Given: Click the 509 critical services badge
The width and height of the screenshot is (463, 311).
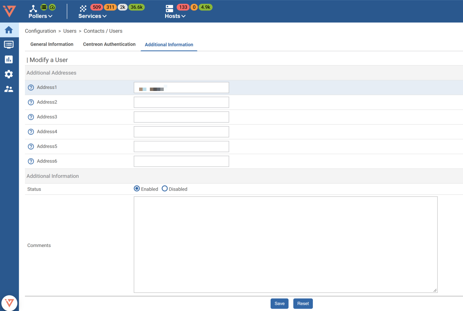Looking at the screenshot, I should (97, 7).
